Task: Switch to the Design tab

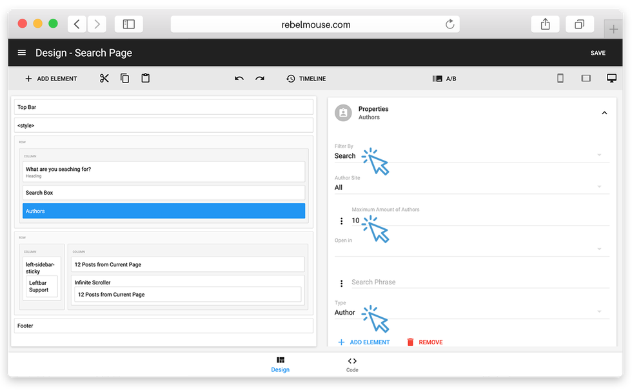Action: click(x=280, y=364)
